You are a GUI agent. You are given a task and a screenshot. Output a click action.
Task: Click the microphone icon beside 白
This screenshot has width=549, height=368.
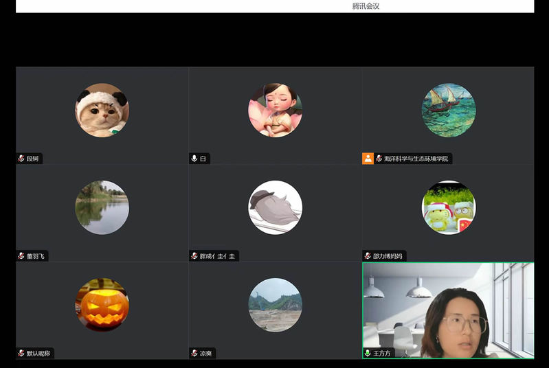pyautogui.click(x=194, y=159)
